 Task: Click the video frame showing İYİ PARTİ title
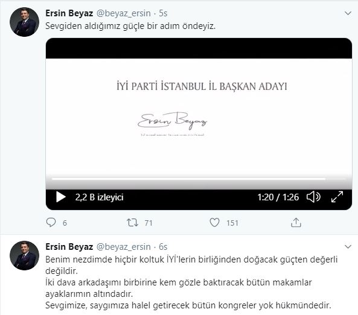199,114
